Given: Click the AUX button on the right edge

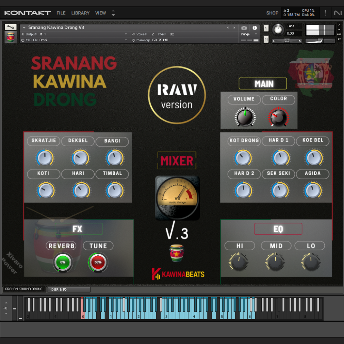Looking at the screenshot, I should (x=339, y=33).
